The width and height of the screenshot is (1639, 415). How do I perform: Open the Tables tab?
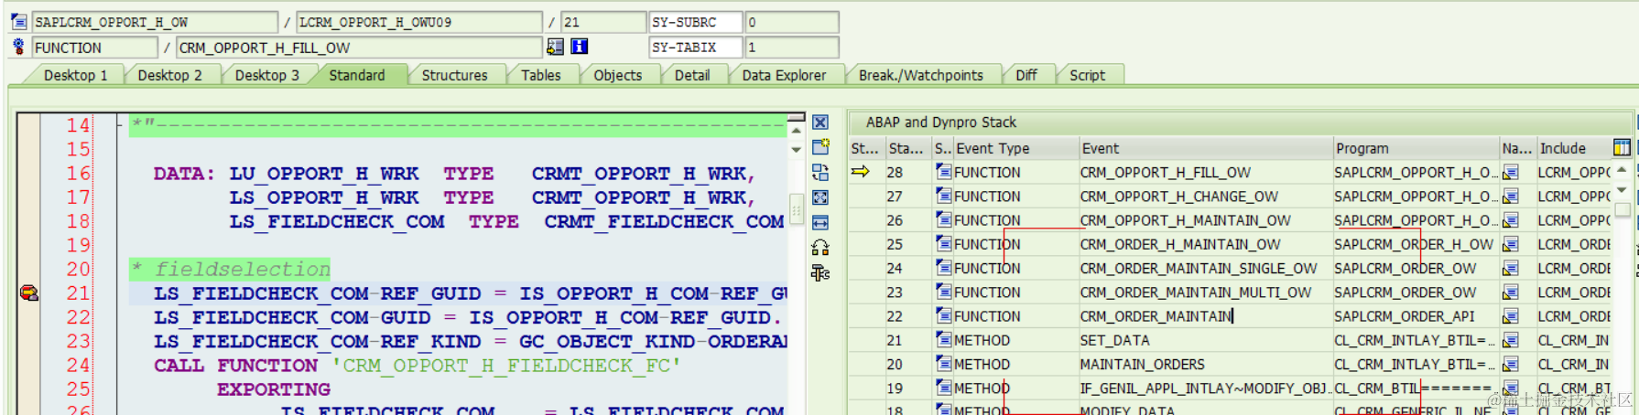(540, 75)
